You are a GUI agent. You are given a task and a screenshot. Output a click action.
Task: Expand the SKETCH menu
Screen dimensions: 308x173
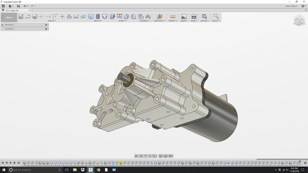52,21
